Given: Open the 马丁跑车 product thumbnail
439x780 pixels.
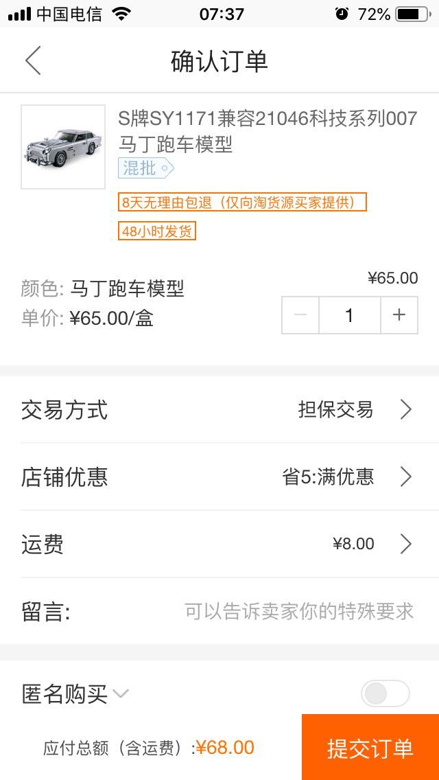Looking at the screenshot, I should (x=63, y=147).
